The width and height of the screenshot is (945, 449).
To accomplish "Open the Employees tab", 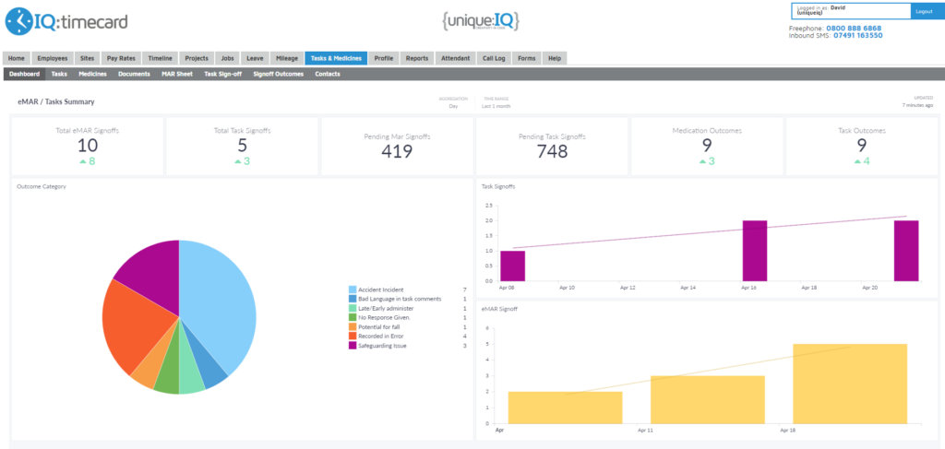I will (53, 58).
